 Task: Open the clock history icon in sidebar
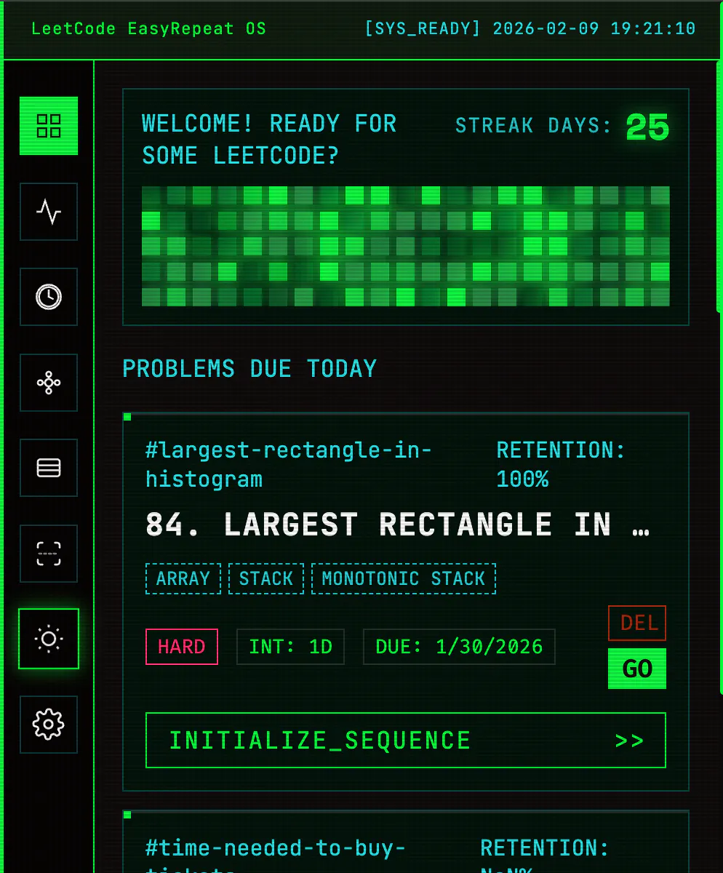pos(49,297)
